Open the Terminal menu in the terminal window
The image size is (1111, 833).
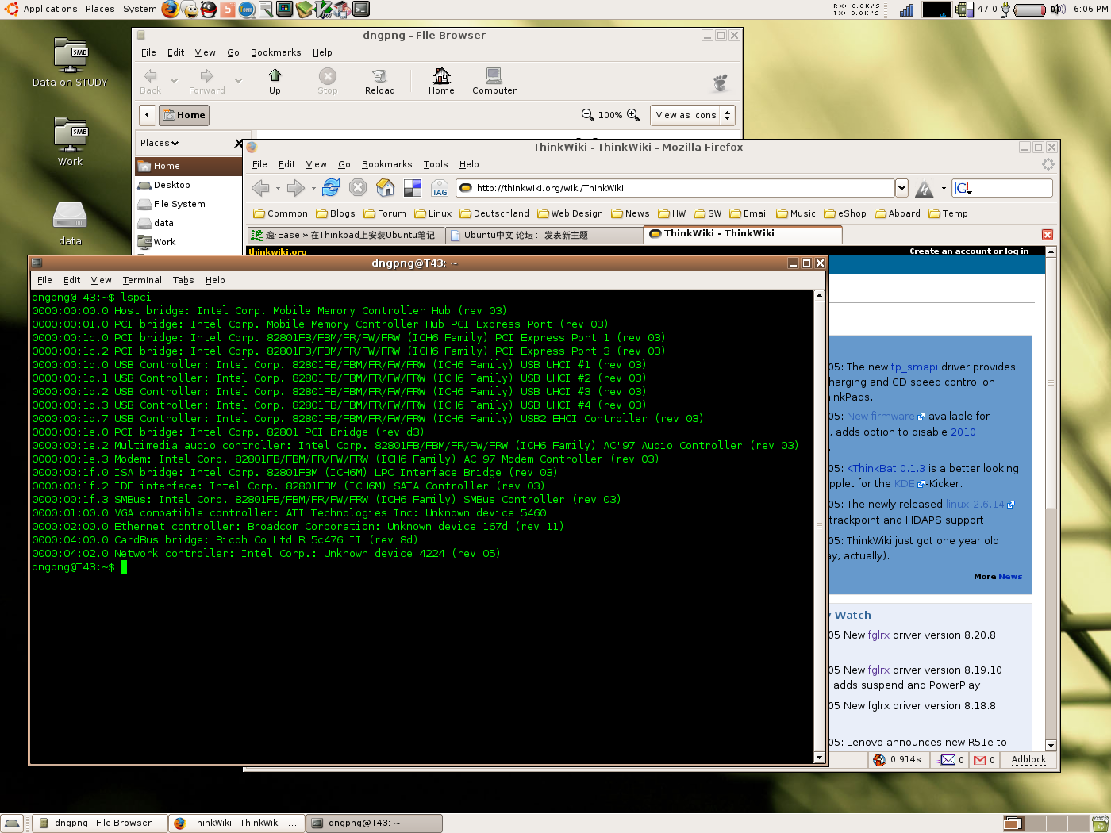click(142, 280)
